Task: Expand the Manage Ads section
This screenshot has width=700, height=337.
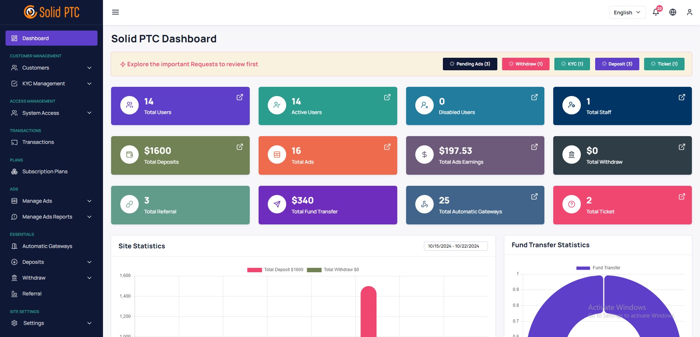Action: tap(37, 201)
